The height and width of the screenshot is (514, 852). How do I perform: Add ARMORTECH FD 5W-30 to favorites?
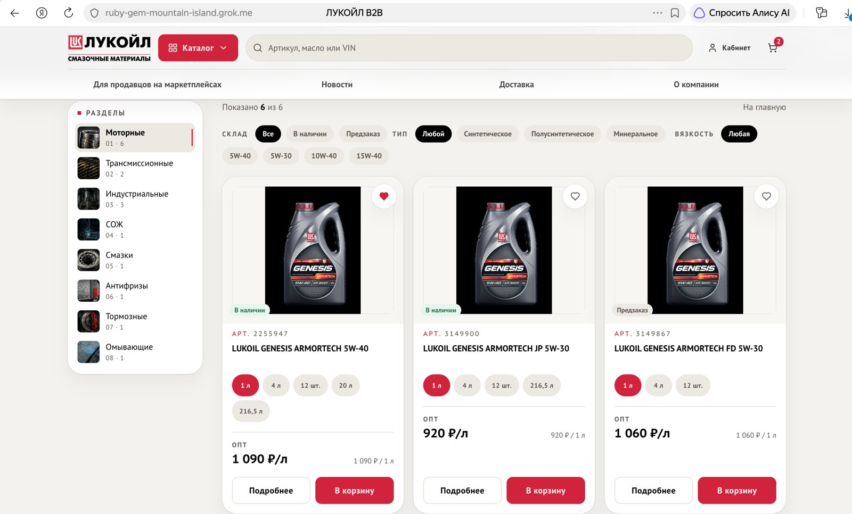click(x=766, y=196)
